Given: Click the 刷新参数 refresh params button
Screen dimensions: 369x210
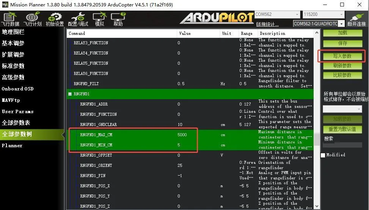Looking at the screenshot, I should tap(342, 66).
